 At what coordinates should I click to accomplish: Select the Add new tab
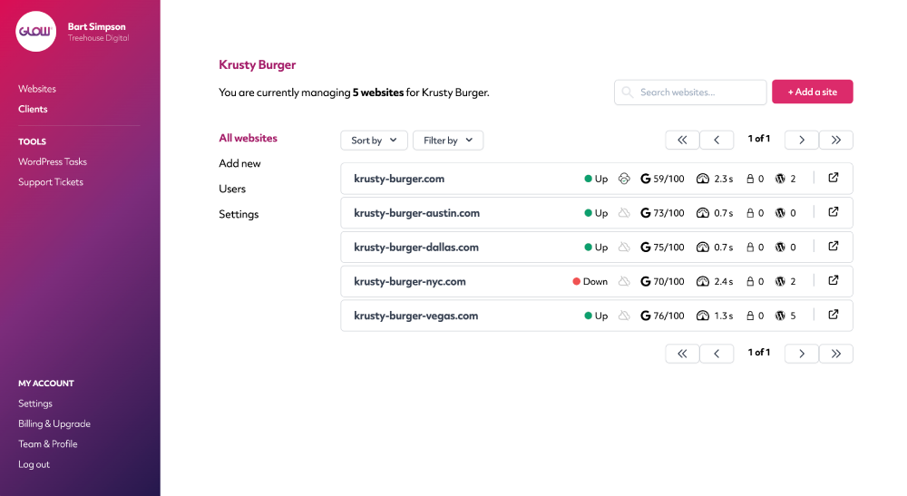(x=240, y=163)
